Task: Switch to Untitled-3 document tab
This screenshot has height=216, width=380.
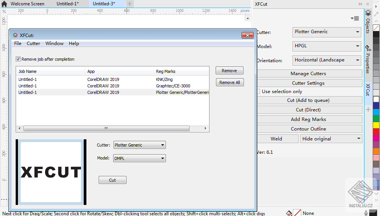Action: tap(104, 4)
